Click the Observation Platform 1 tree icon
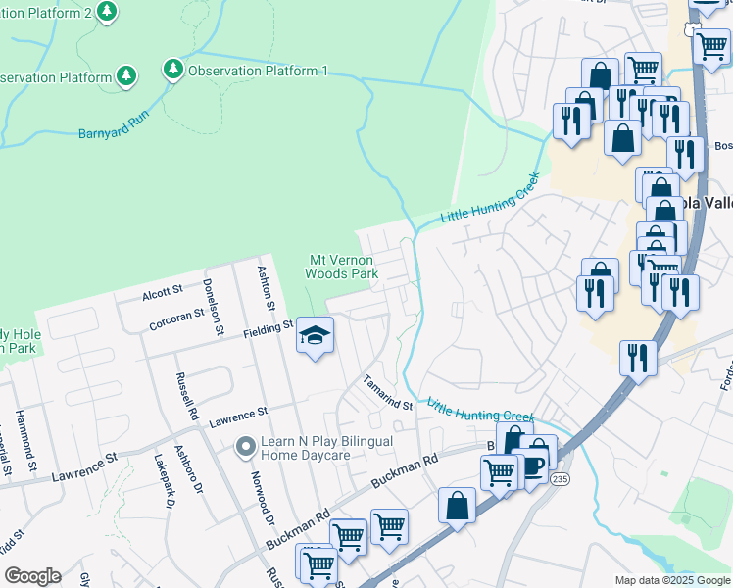733x588 pixels. 173,71
